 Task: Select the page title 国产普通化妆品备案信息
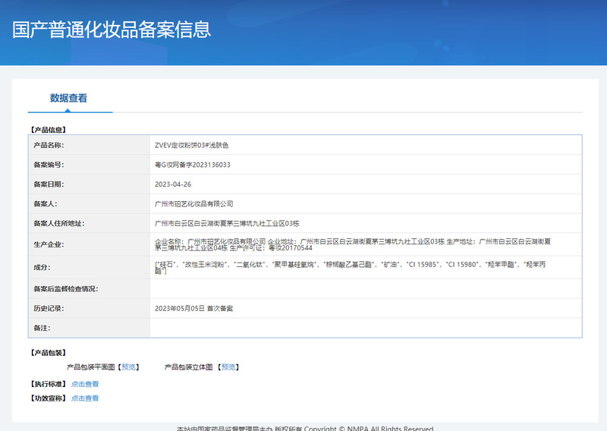[x=112, y=30]
